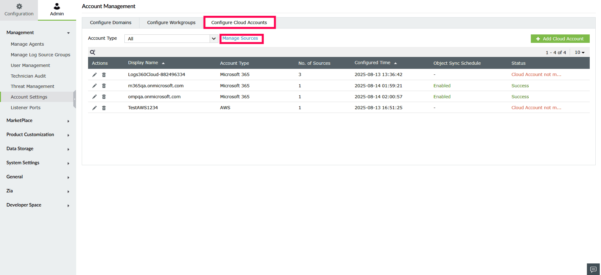
Task: Open the Account Type dropdown
Action: pyautogui.click(x=171, y=38)
